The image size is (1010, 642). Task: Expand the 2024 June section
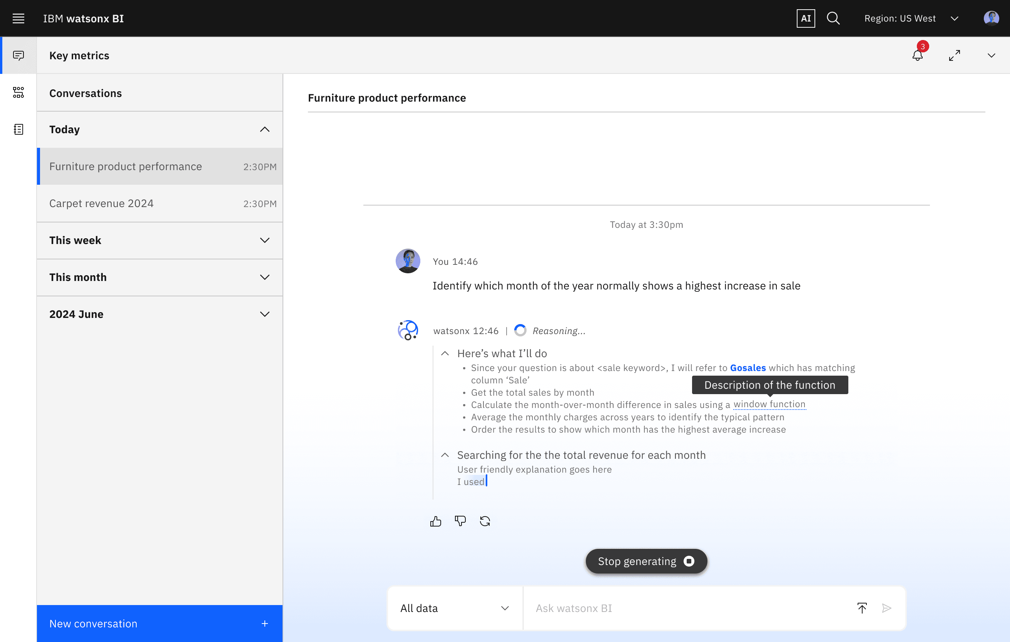(x=265, y=314)
